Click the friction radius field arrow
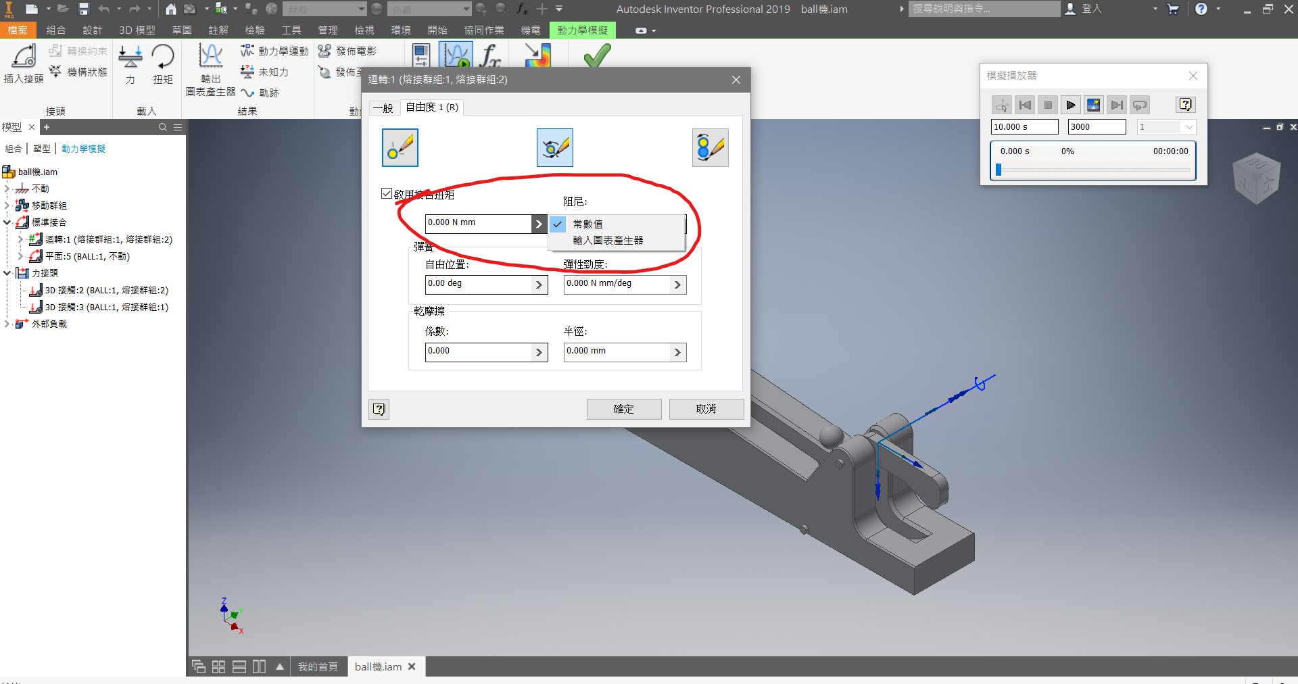The image size is (1298, 684). 677,352
